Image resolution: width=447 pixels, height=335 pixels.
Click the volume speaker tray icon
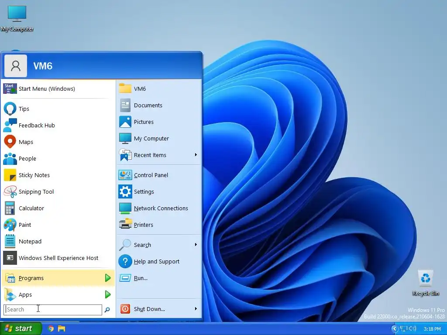tap(412, 328)
